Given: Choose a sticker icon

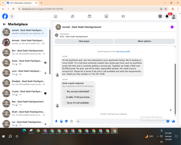Looking at the screenshot, I should 66,121.
